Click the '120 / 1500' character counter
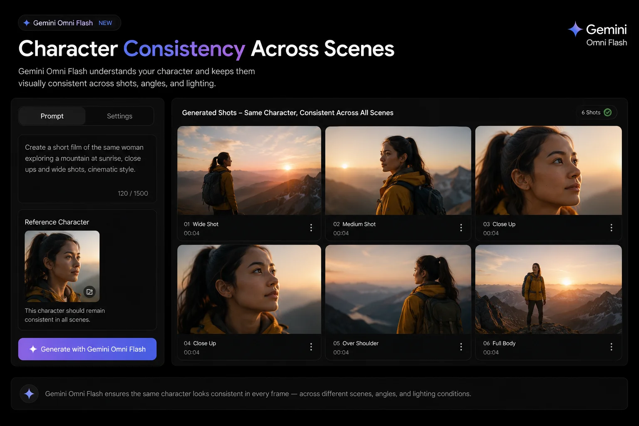The height and width of the screenshot is (426, 639). (133, 193)
